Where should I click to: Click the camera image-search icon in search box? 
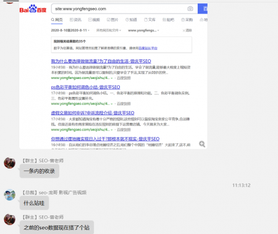[x=190, y=9]
